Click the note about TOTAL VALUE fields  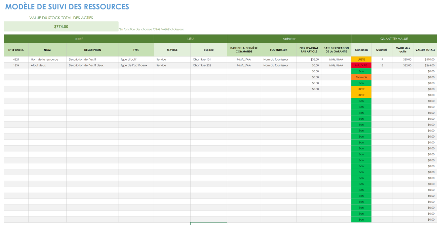pyautogui.click(x=151, y=29)
